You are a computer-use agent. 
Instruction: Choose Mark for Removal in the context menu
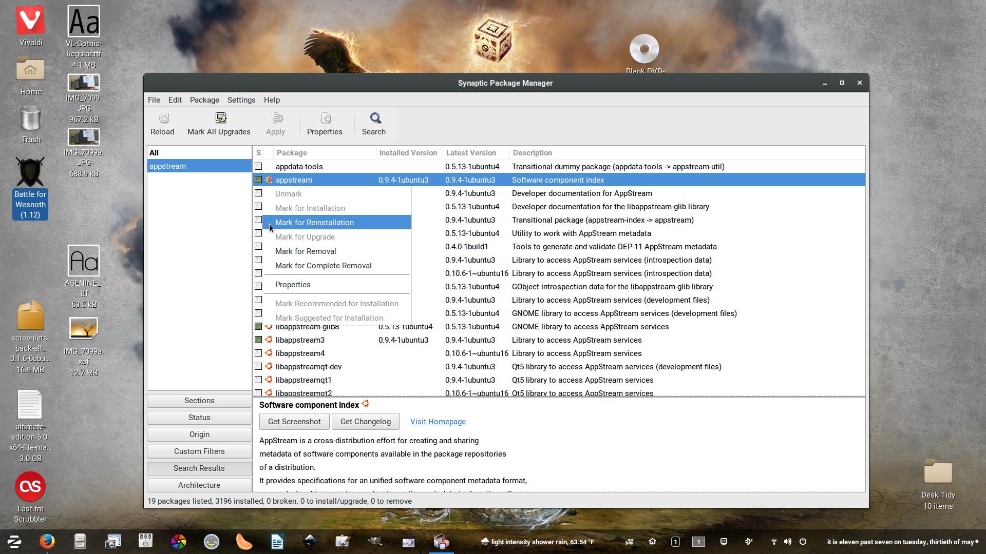(337, 251)
